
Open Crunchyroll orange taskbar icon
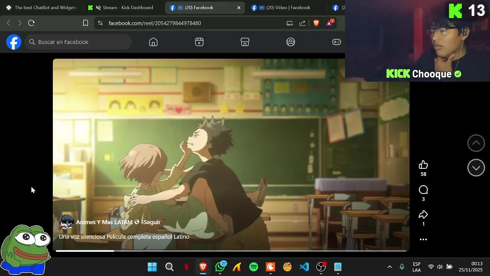271,267
